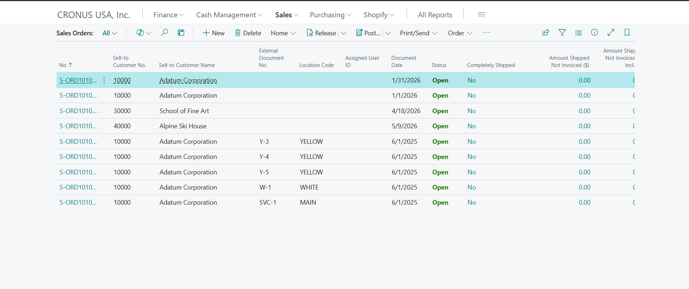This screenshot has height=289, width=689.
Task: Open the order dated 1/31/2026
Action: [78, 80]
